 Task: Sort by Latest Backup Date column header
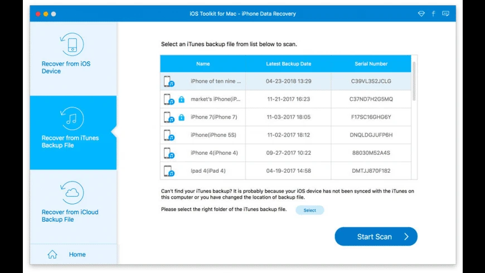tap(289, 64)
